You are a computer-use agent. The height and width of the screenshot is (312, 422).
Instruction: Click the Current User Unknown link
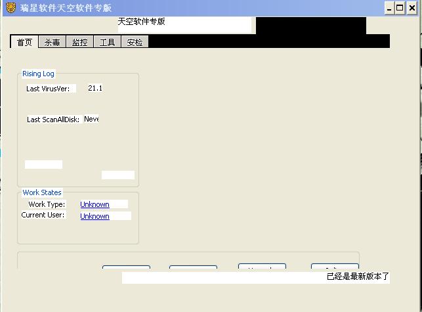(95, 216)
